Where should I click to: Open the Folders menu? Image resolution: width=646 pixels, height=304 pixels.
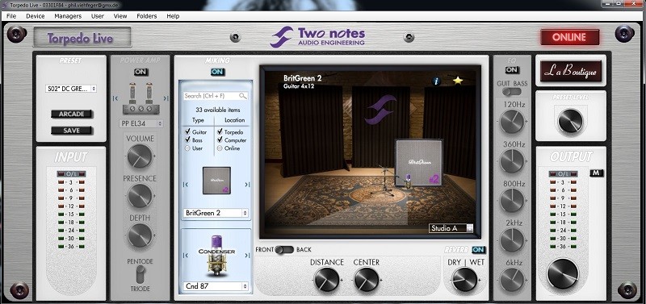click(x=147, y=16)
